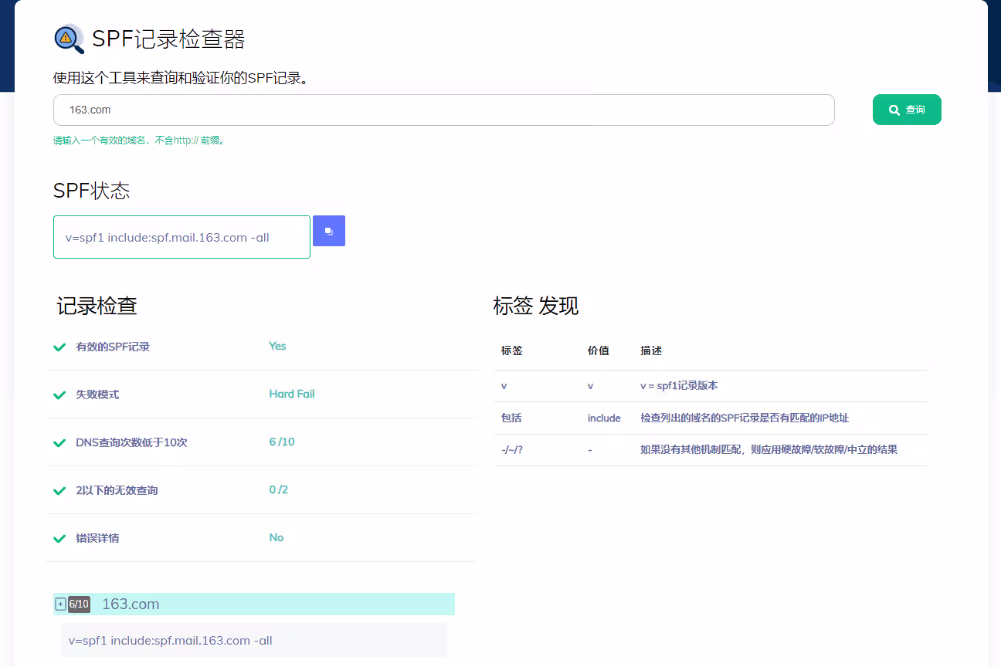Click the 价值 column header

coord(598,350)
